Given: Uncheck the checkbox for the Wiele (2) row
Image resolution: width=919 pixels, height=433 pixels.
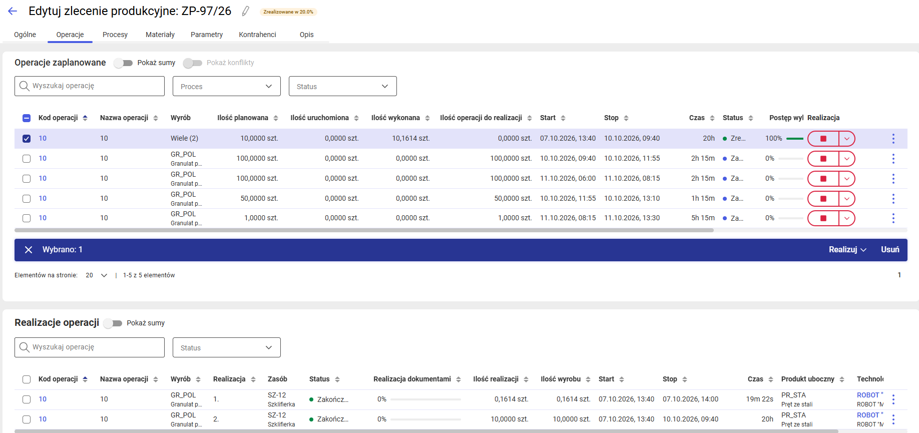Looking at the screenshot, I should coord(27,139).
